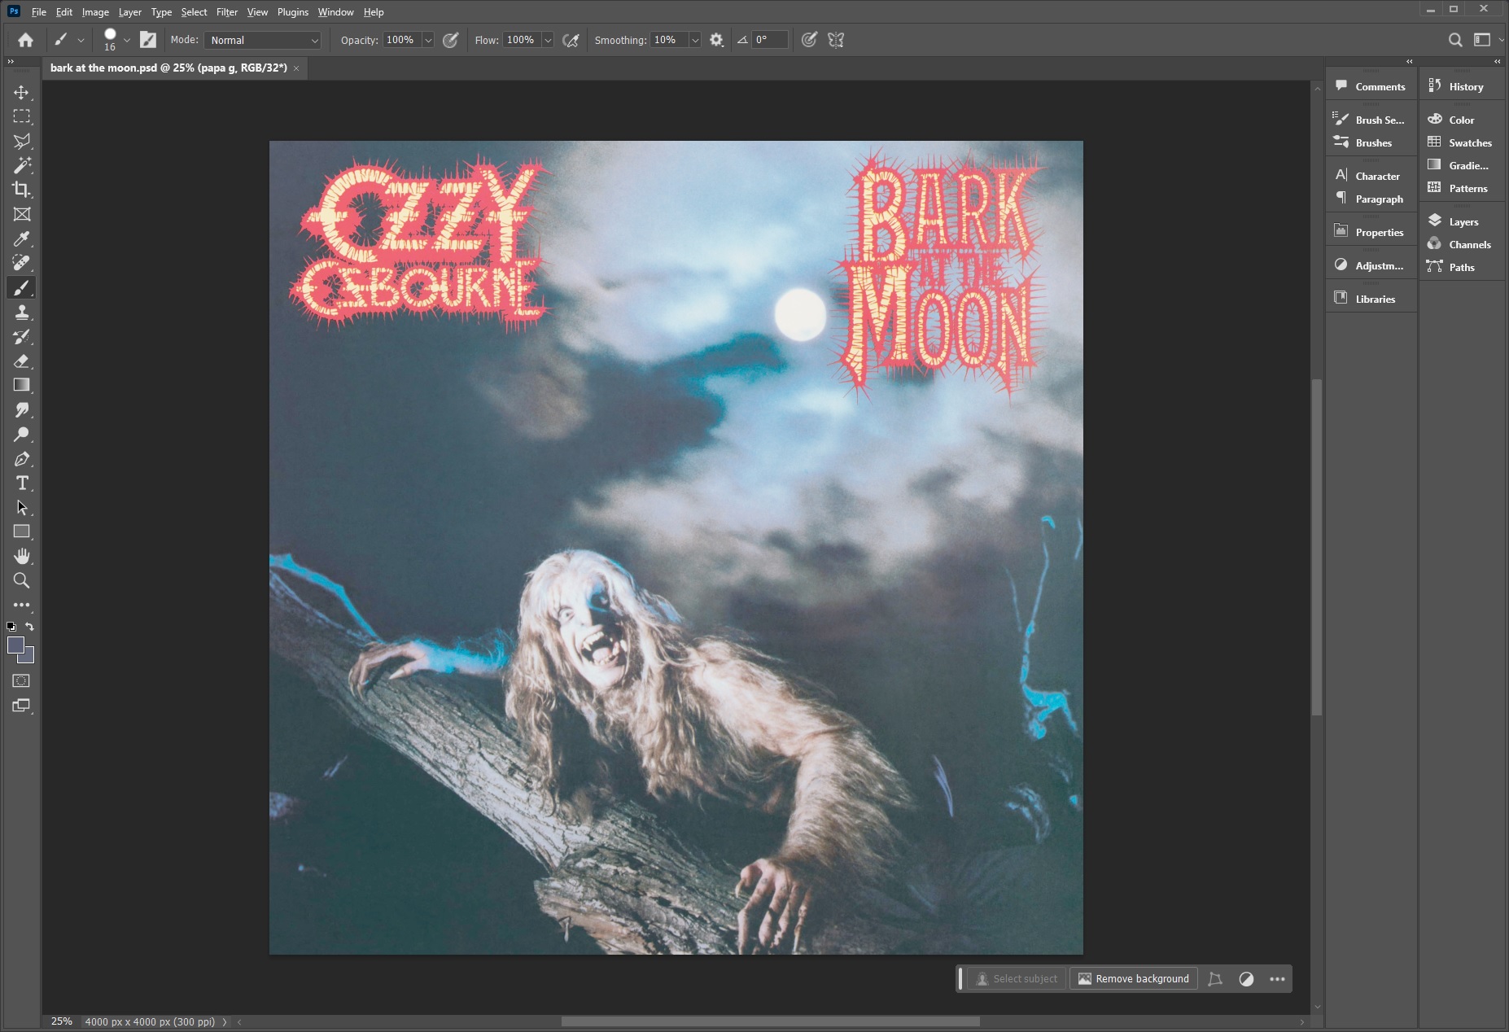Select the Magic Wand tool
Screen dimensions: 1509x1032
coord(22,165)
